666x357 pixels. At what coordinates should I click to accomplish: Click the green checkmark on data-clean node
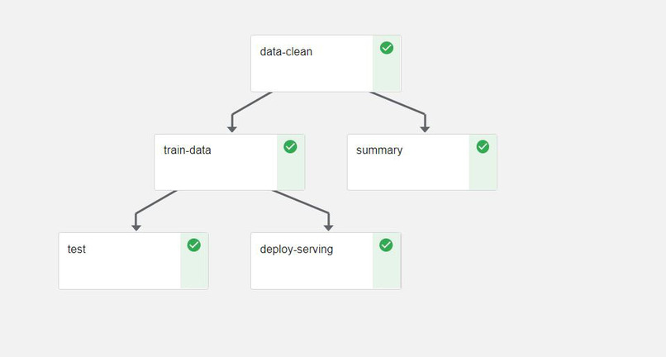click(387, 48)
